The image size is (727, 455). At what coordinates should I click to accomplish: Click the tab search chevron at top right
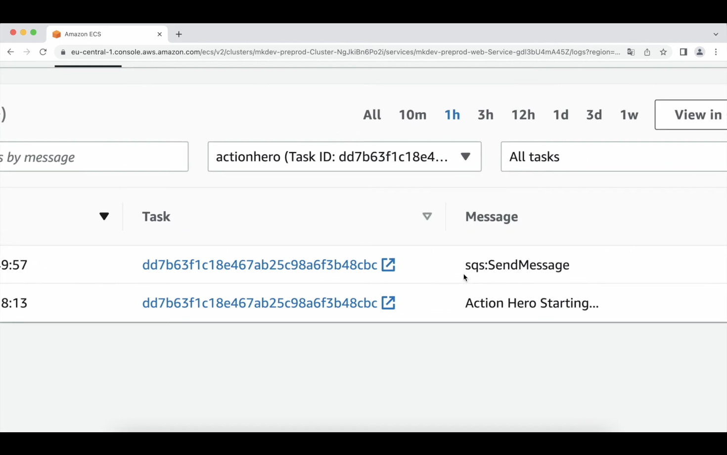coord(716,34)
